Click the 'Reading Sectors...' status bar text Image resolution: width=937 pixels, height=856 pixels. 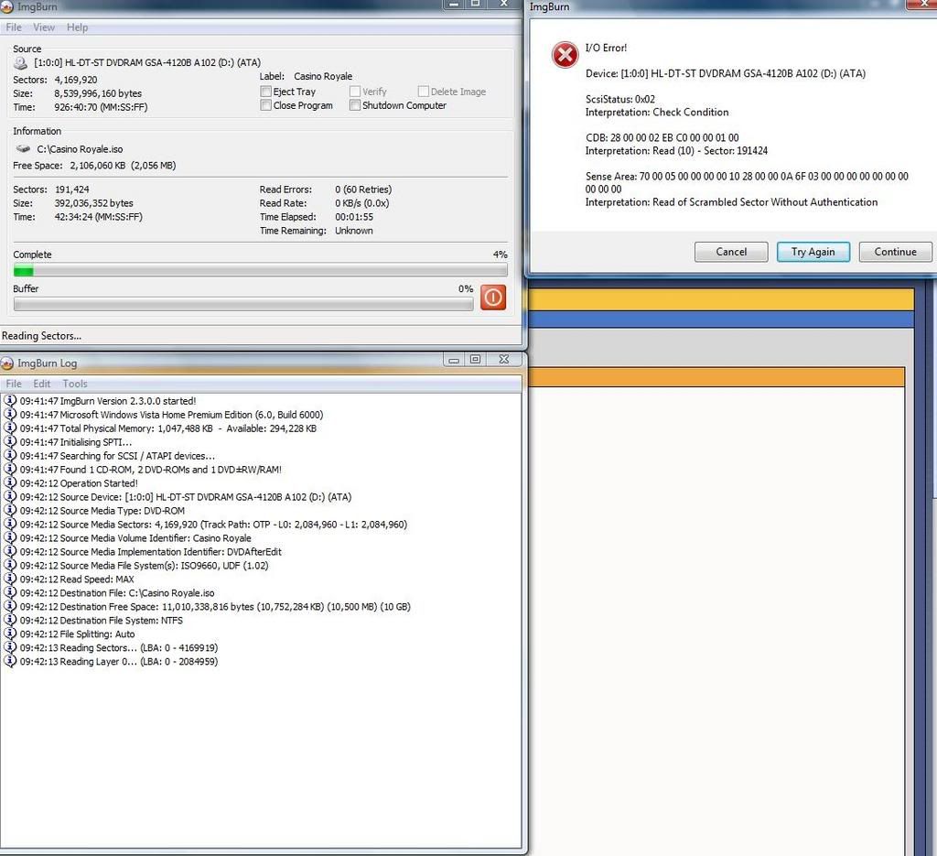(x=41, y=336)
